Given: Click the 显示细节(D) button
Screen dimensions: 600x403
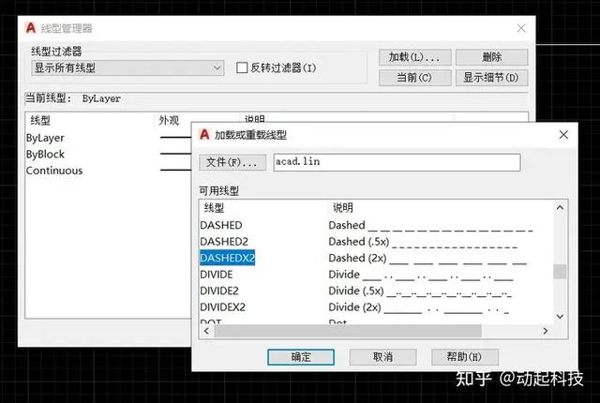Looking at the screenshot, I should [491, 78].
